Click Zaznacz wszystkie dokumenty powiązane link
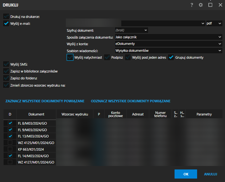This screenshot has width=225, height=182. (x=45, y=101)
